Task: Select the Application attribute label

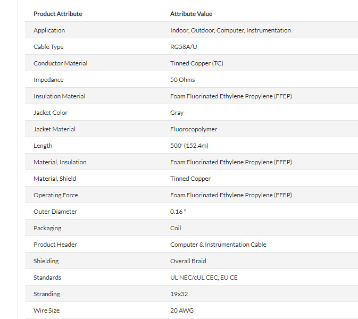Action: tap(49, 30)
